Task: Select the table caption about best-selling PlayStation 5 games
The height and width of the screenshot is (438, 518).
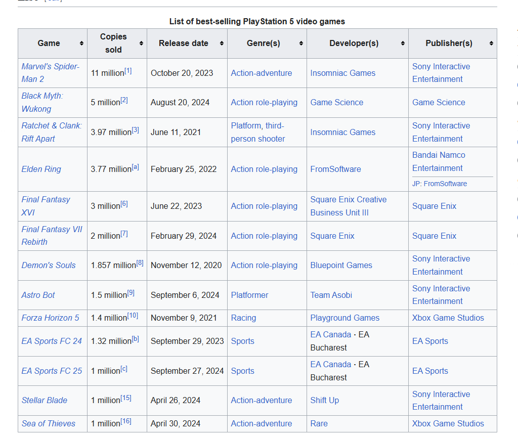Action: click(257, 21)
